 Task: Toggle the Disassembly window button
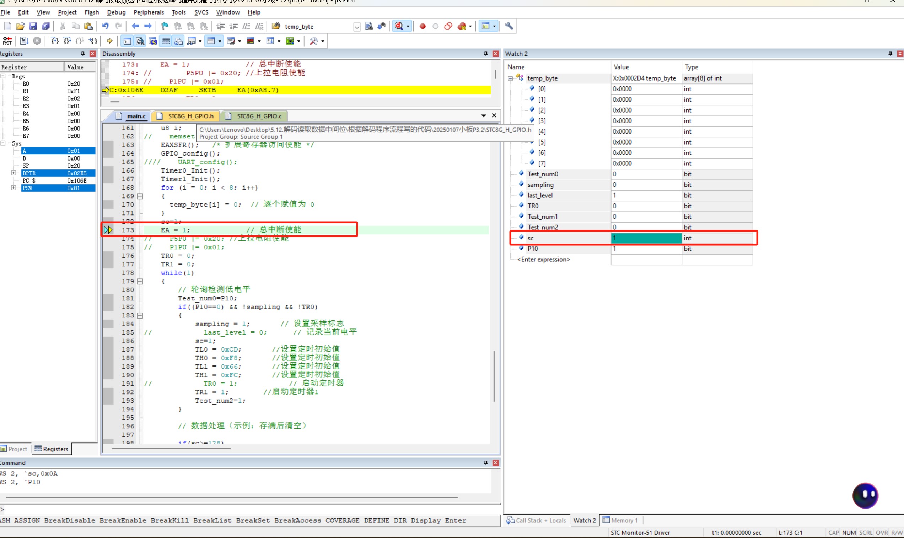[x=140, y=41]
